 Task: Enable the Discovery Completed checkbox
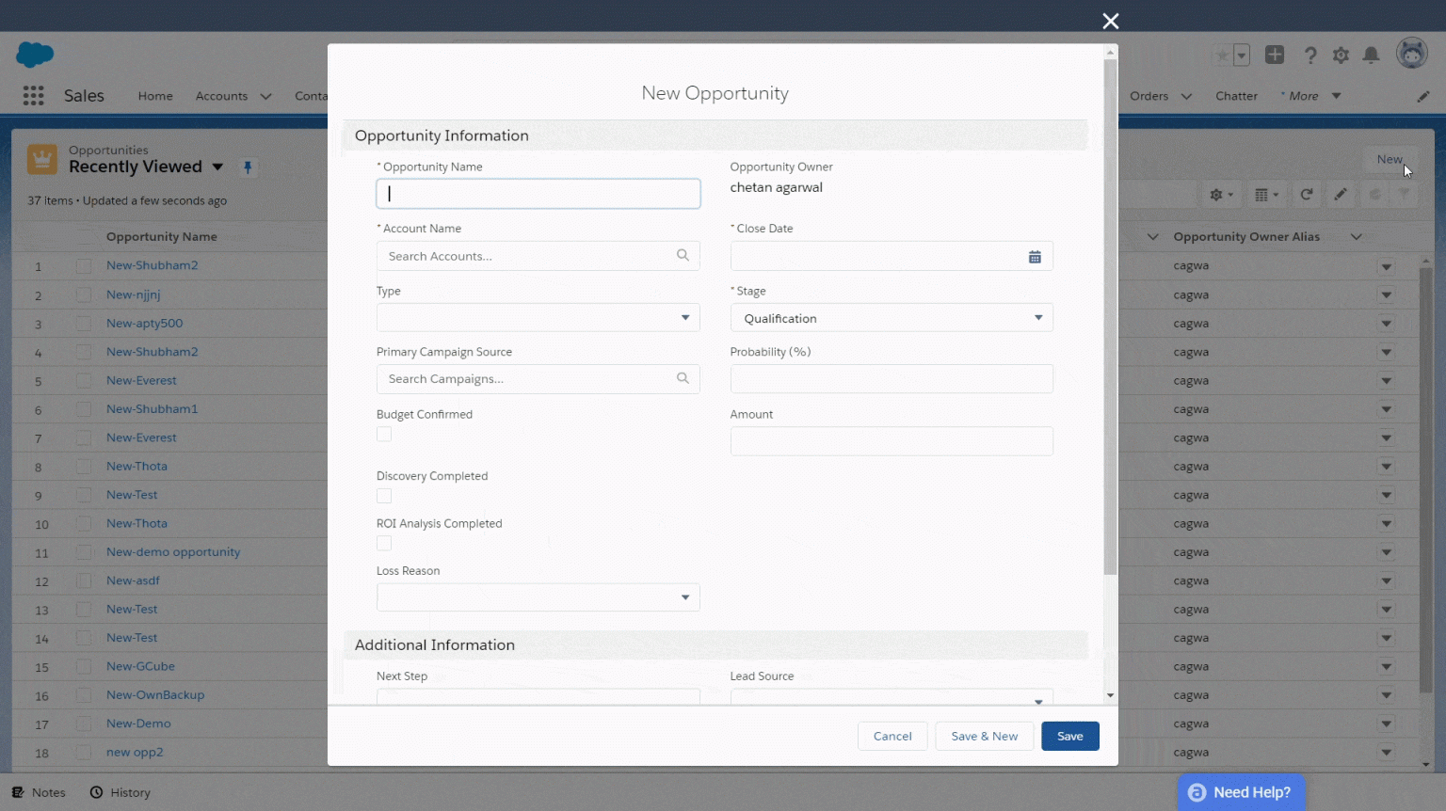coord(384,496)
